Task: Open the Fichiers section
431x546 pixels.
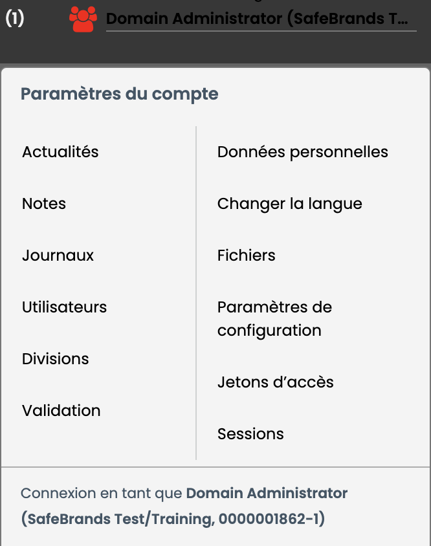Action: point(247,256)
